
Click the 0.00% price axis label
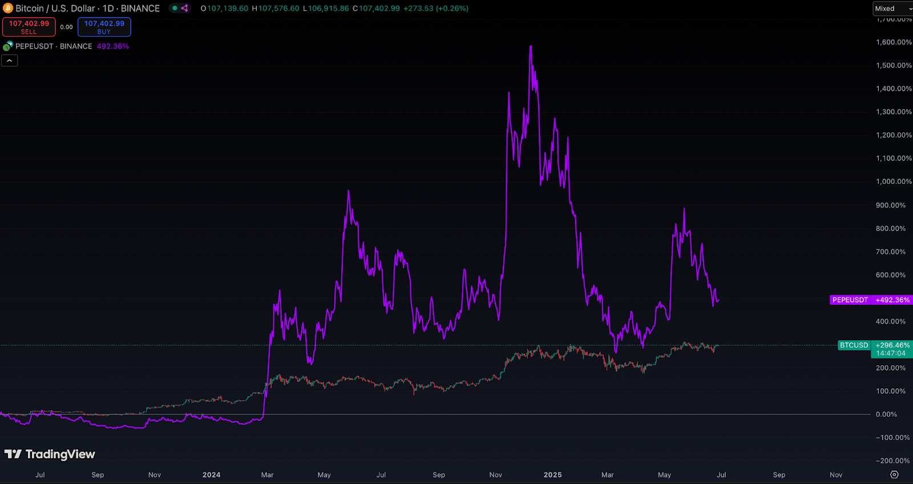coord(886,414)
